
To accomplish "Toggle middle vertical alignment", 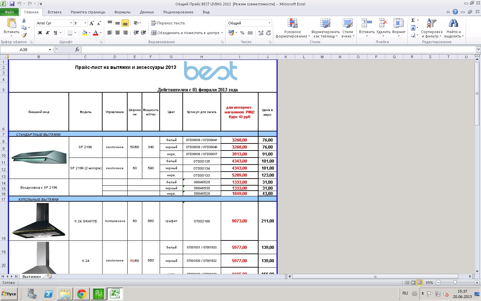I will tap(118, 23).
